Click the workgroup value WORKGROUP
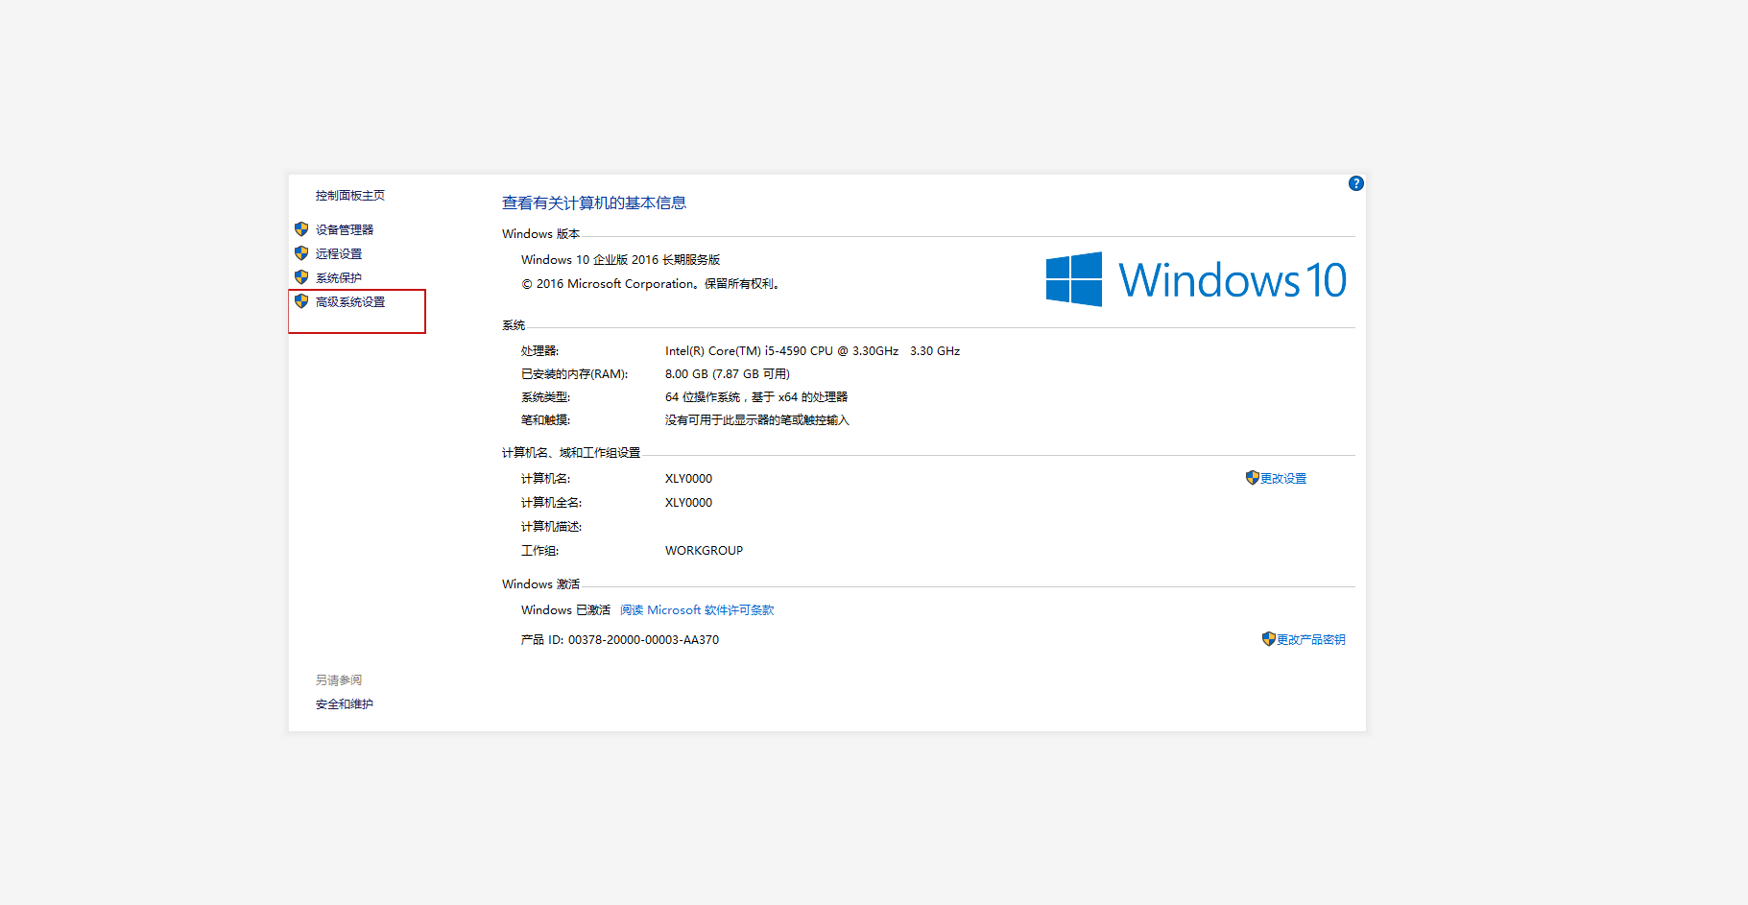The height and width of the screenshot is (905, 1748). click(705, 551)
